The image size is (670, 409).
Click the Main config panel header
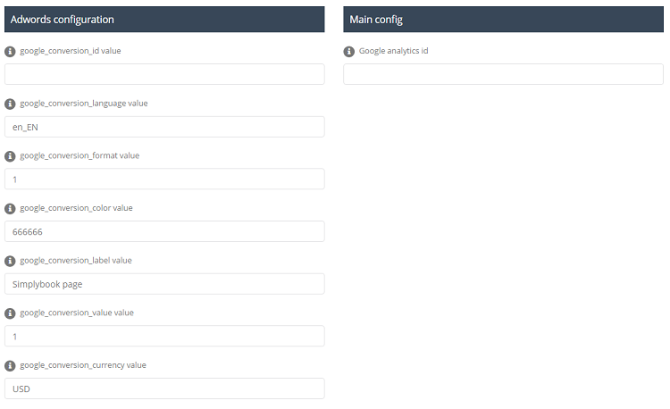point(503,20)
